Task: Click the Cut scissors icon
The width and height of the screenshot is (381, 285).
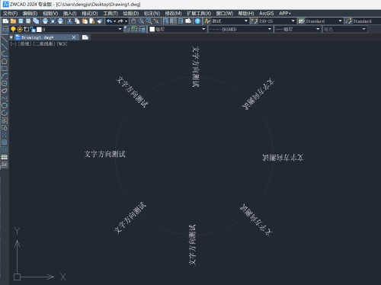Action: (69, 21)
